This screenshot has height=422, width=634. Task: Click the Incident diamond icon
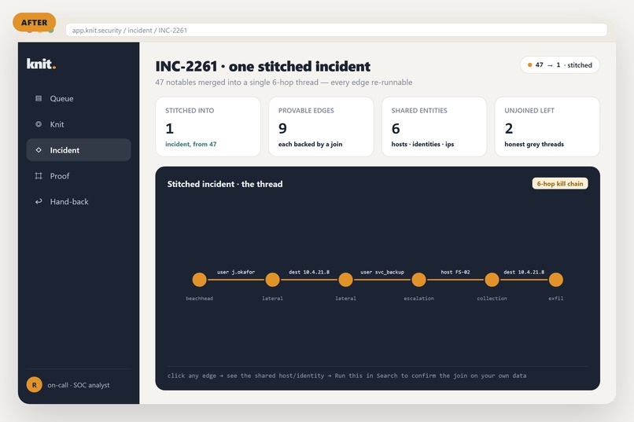point(39,150)
